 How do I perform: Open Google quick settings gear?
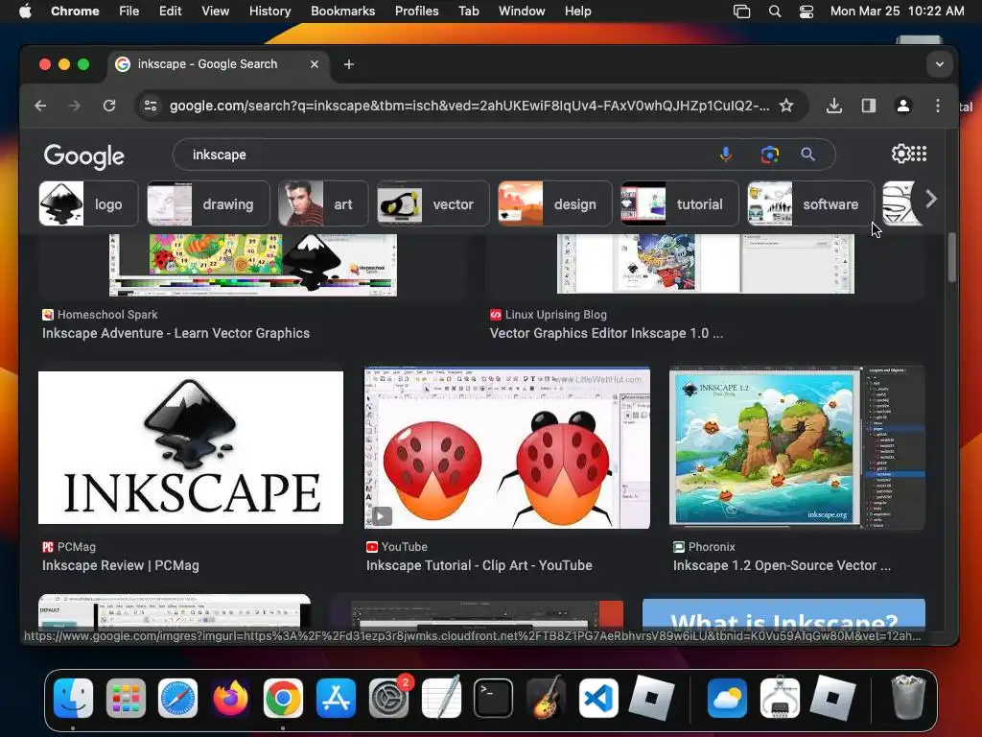click(x=900, y=154)
